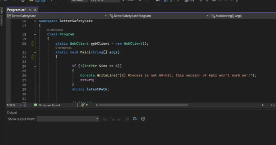
Task: Click the latestPath variable declaration
Action: (x=97, y=89)
